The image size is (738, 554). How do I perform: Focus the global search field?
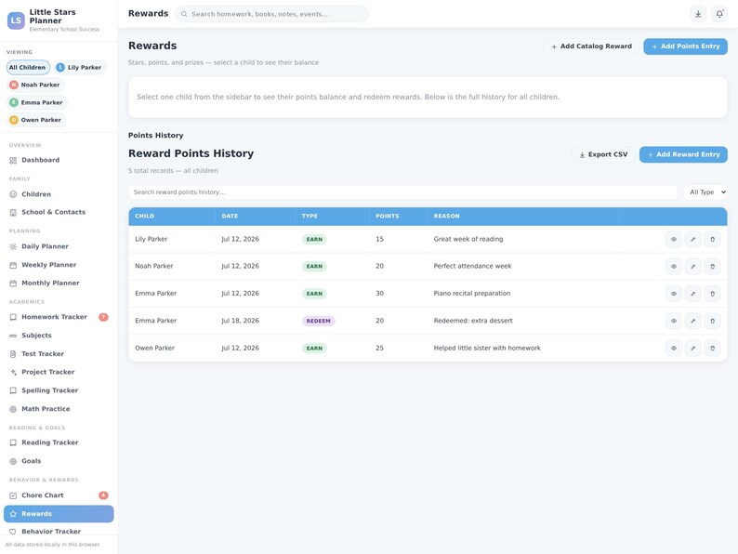click(271, 14)
